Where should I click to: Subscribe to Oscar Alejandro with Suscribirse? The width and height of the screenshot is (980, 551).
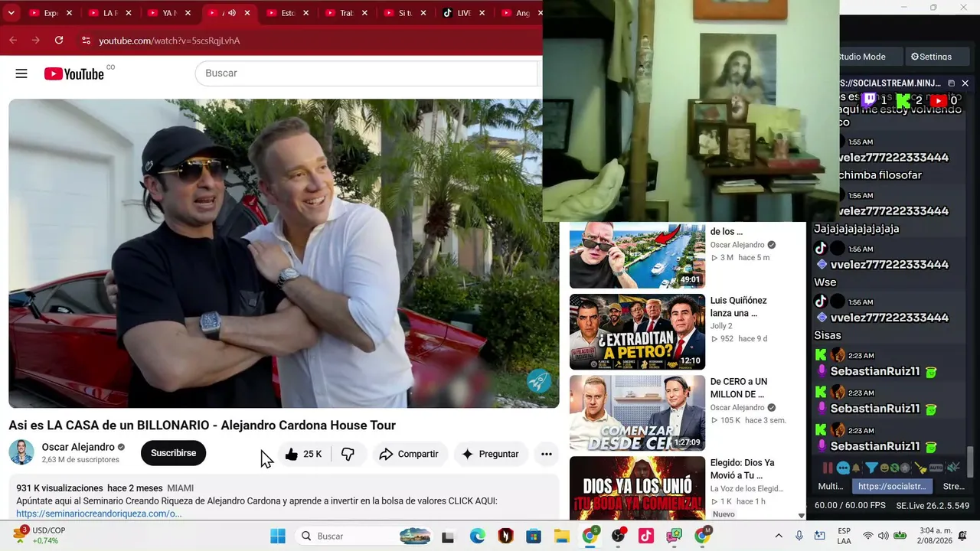tap(174, 453)
